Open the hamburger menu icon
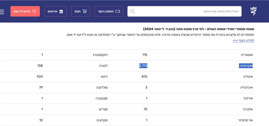Screen dimensions: 269x126 (x=2, y=12)
